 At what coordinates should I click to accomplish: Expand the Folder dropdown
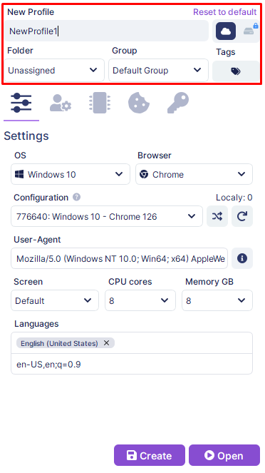pyautogui.click(x=54, y=71)
